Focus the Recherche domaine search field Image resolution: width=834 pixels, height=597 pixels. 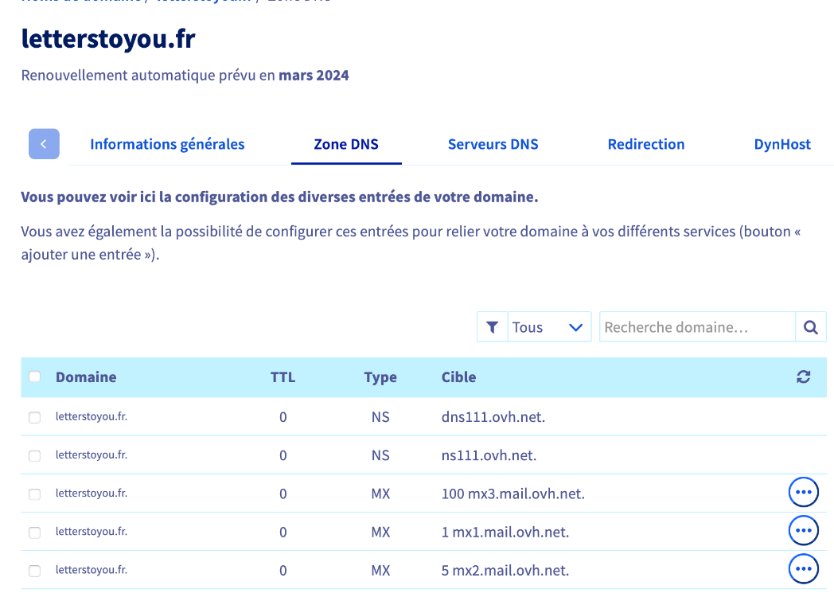click(697, 326)
